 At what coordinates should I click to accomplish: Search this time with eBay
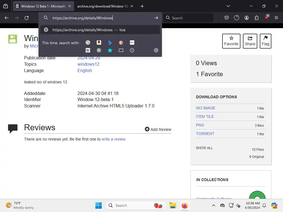pyautogui.click(x=132, y=43)
